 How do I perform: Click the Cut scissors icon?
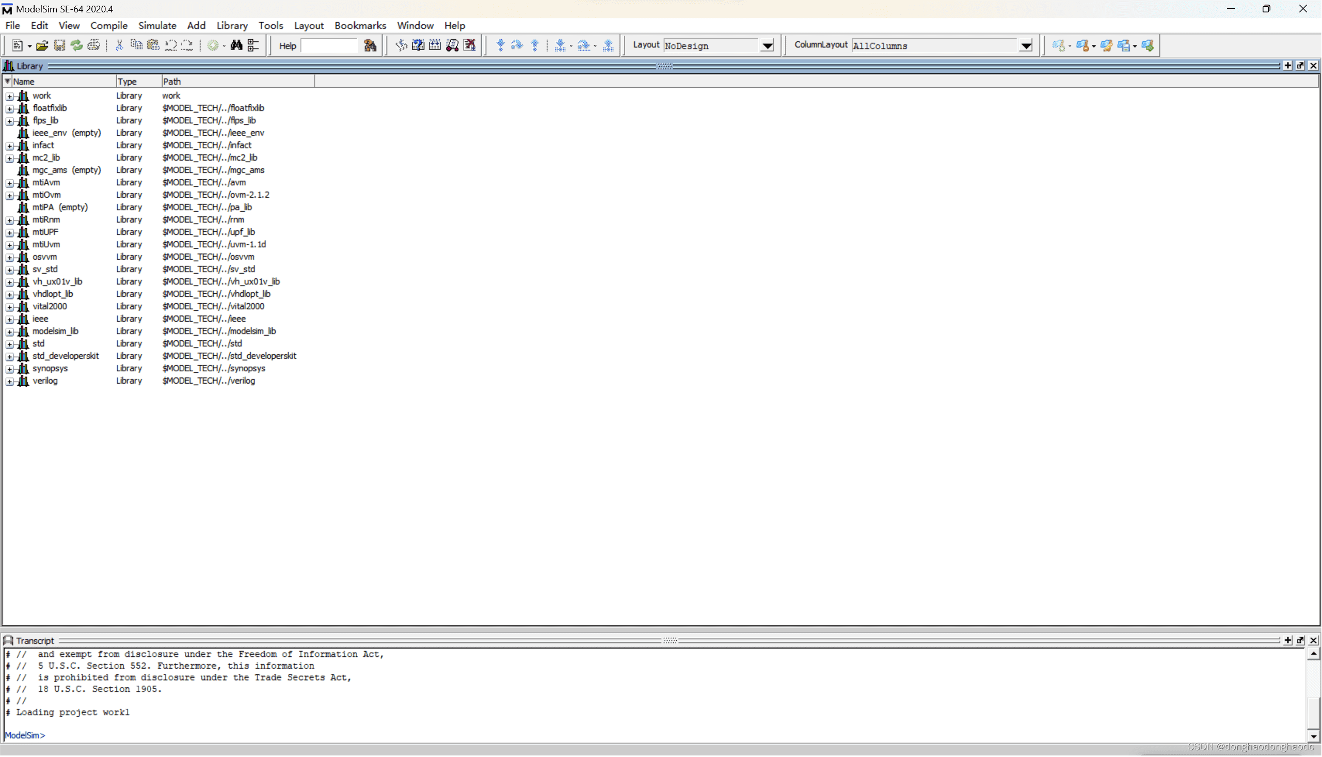tap(119, 46)
